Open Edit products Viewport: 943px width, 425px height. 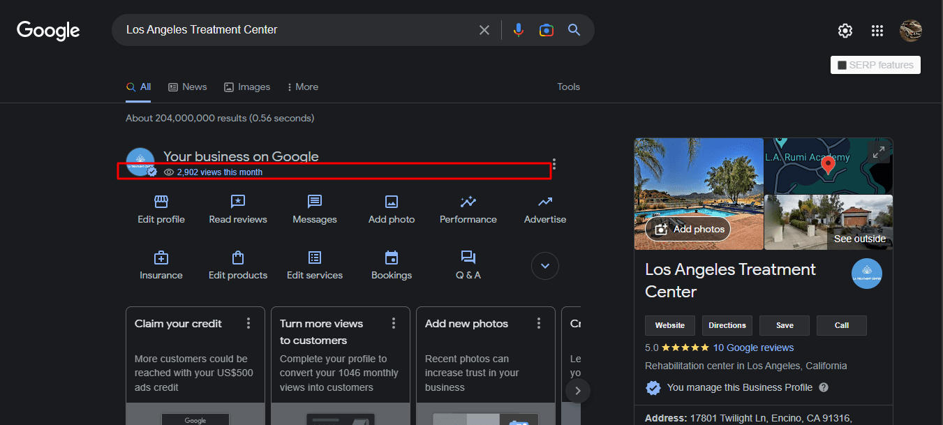point(238,265)
